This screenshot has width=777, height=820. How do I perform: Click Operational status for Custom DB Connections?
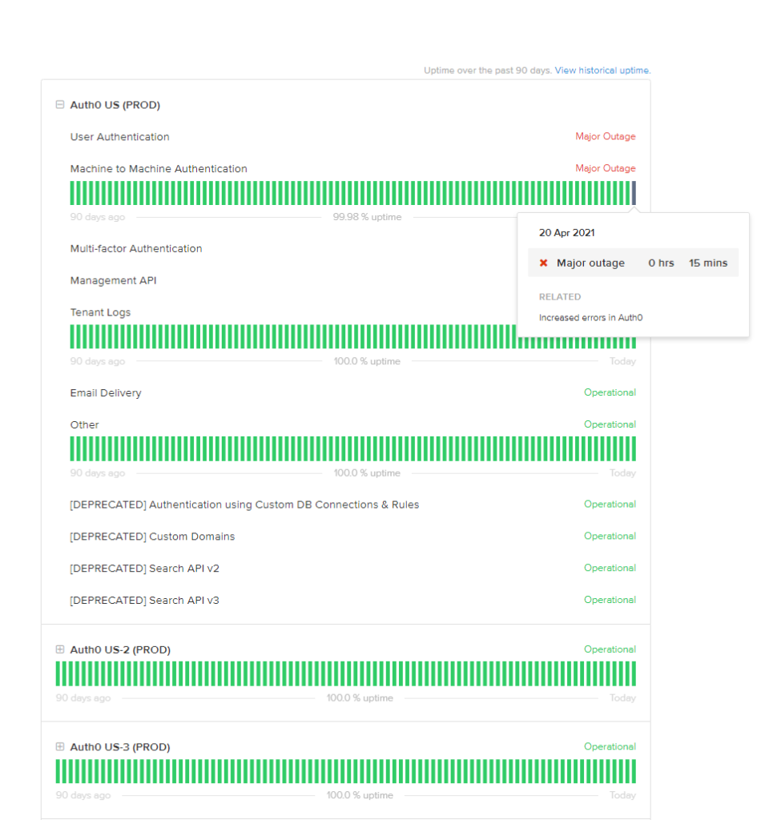(x=610, y=504)
